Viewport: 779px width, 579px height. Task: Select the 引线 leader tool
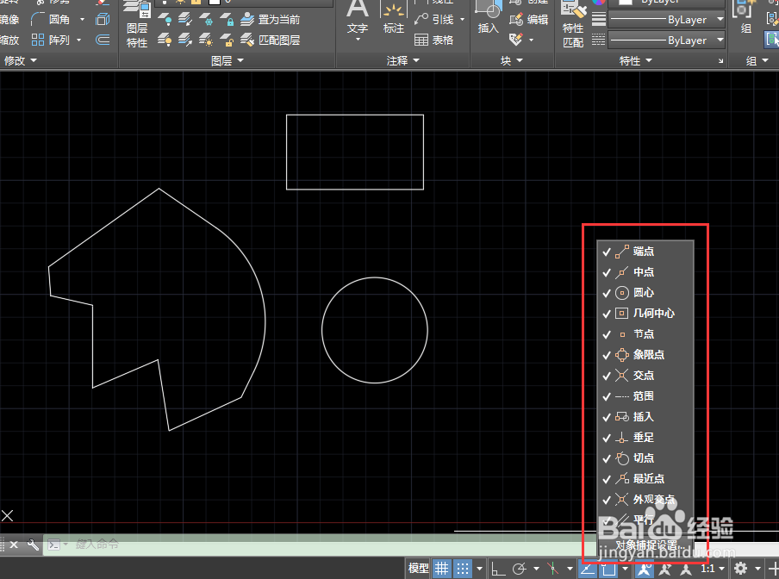pyautogui.click(x=434, y=19)
